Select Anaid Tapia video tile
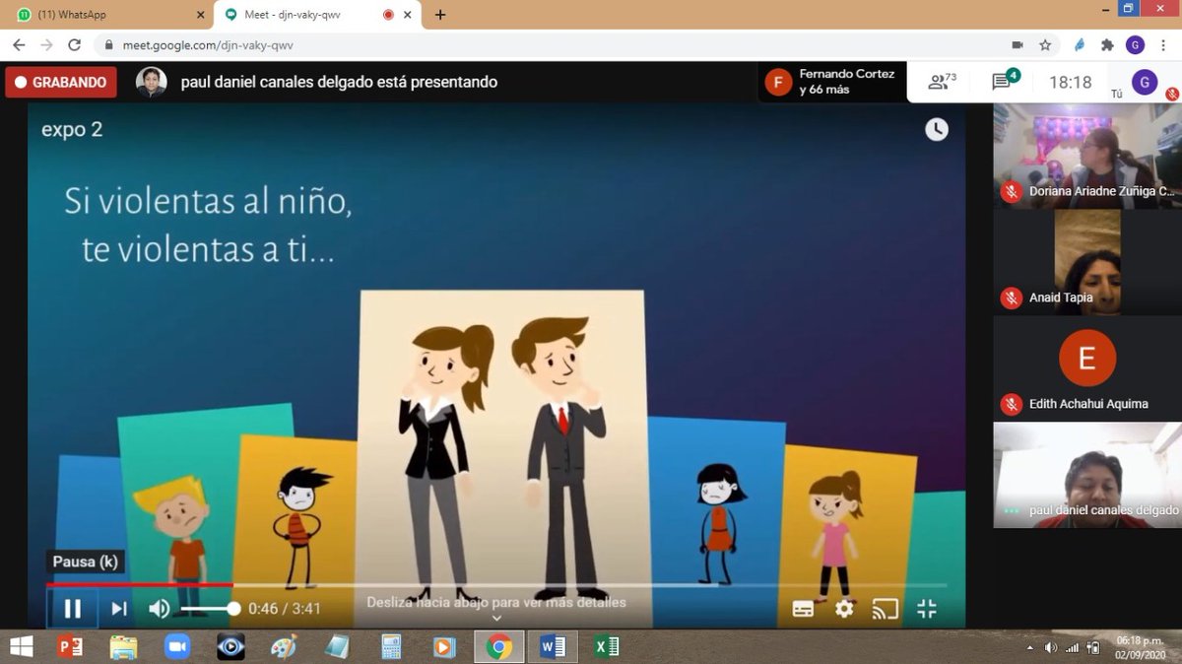The width and height of the screenshot is (1182, 664). tap(1086, 262)
